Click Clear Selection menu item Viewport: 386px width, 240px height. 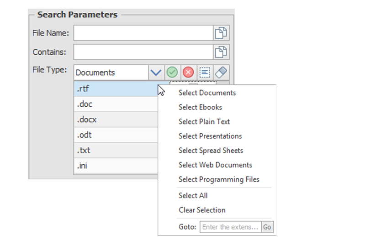tap(202, 210)
